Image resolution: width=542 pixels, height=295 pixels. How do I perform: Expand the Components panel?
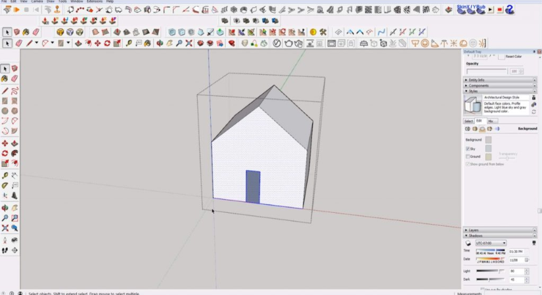pyautogui.click(x=500, y=85)
